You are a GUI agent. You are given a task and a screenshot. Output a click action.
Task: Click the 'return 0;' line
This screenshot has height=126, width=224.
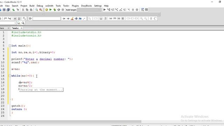tap(19, 109)
